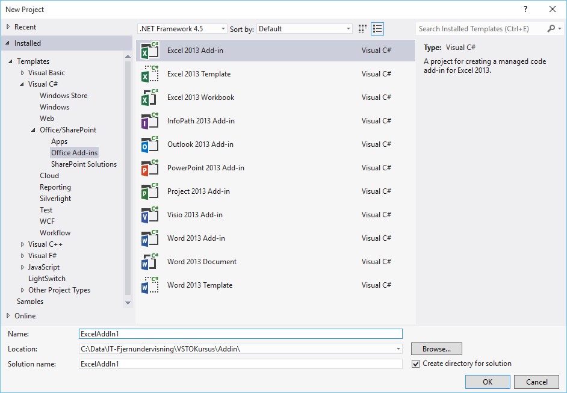
Task: Click the project Name text field
Action: pos(240,333)
